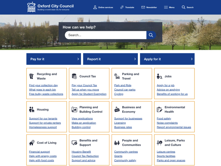Open Tell us when you move link
Image resolution: width=221 pixels, height=166 pixels.
85,90
